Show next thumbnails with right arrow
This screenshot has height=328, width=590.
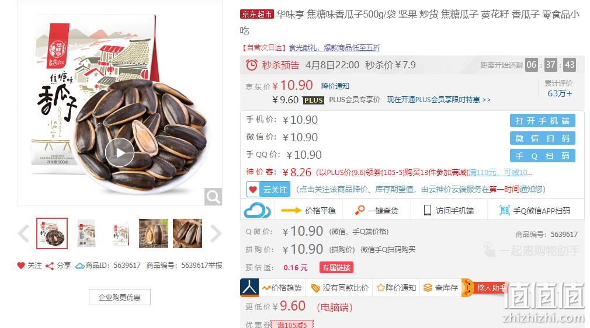coord(216,233)
